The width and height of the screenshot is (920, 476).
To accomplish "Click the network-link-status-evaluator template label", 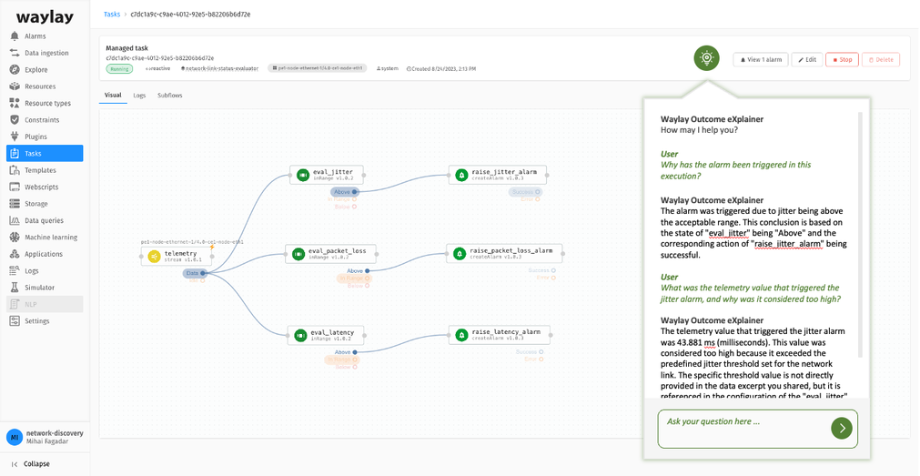I will click(x=218, y=68).
